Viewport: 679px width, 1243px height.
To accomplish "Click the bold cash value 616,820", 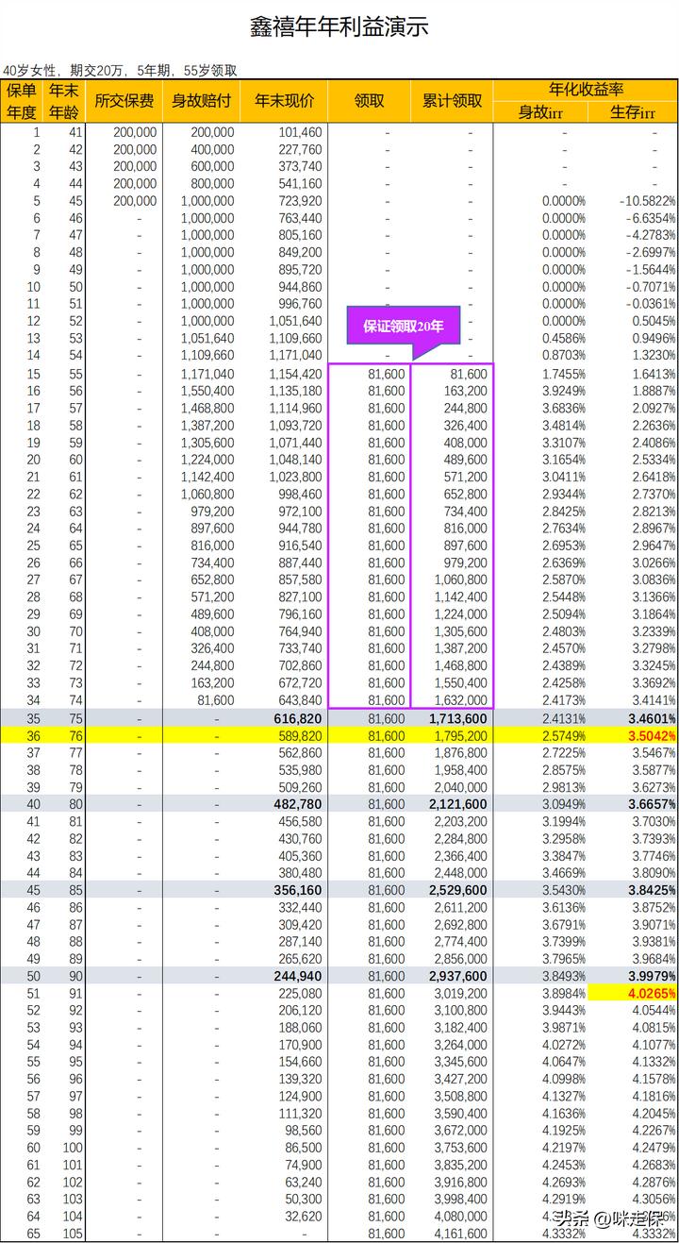I will point(298,717).
